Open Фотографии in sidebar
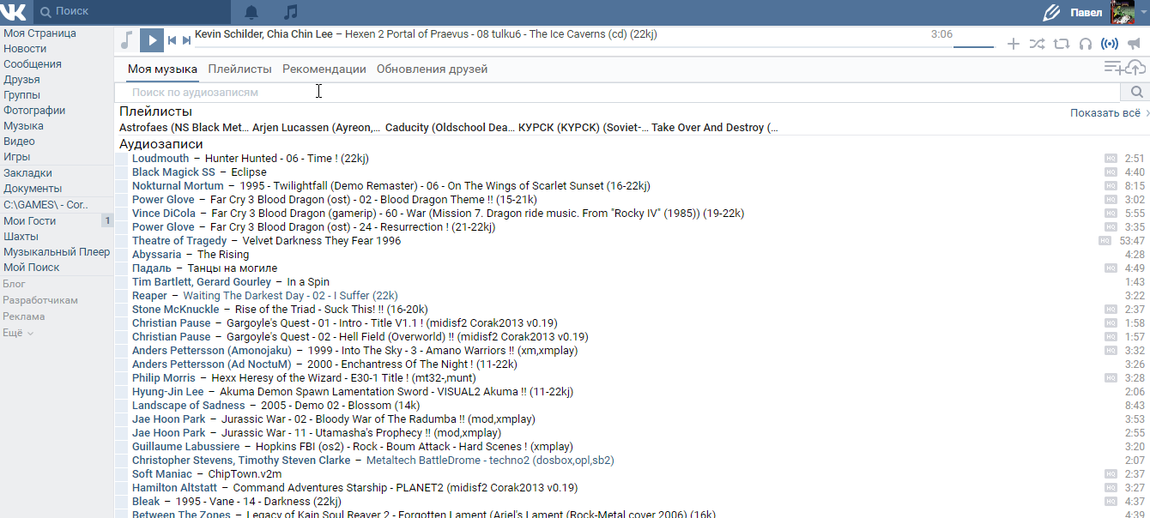This screenshot has height=518, width=1150. (x=34, y=111)
